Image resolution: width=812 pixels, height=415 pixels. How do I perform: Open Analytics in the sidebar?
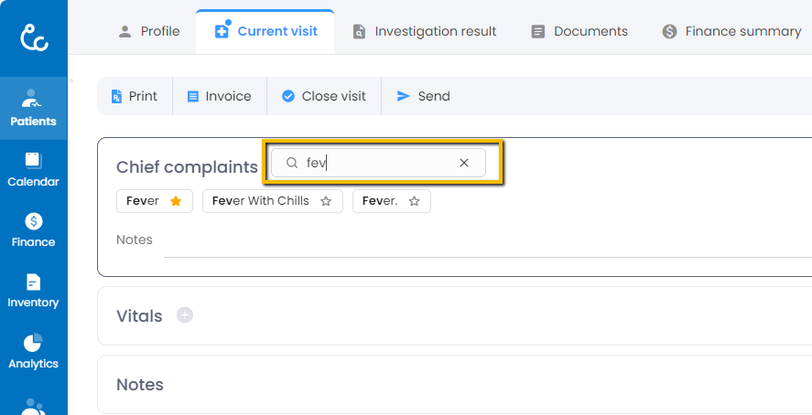[x=33, y=351]
